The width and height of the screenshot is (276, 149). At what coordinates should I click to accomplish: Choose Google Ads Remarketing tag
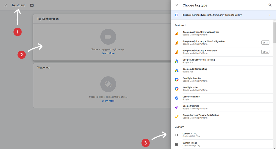point(222,70)
